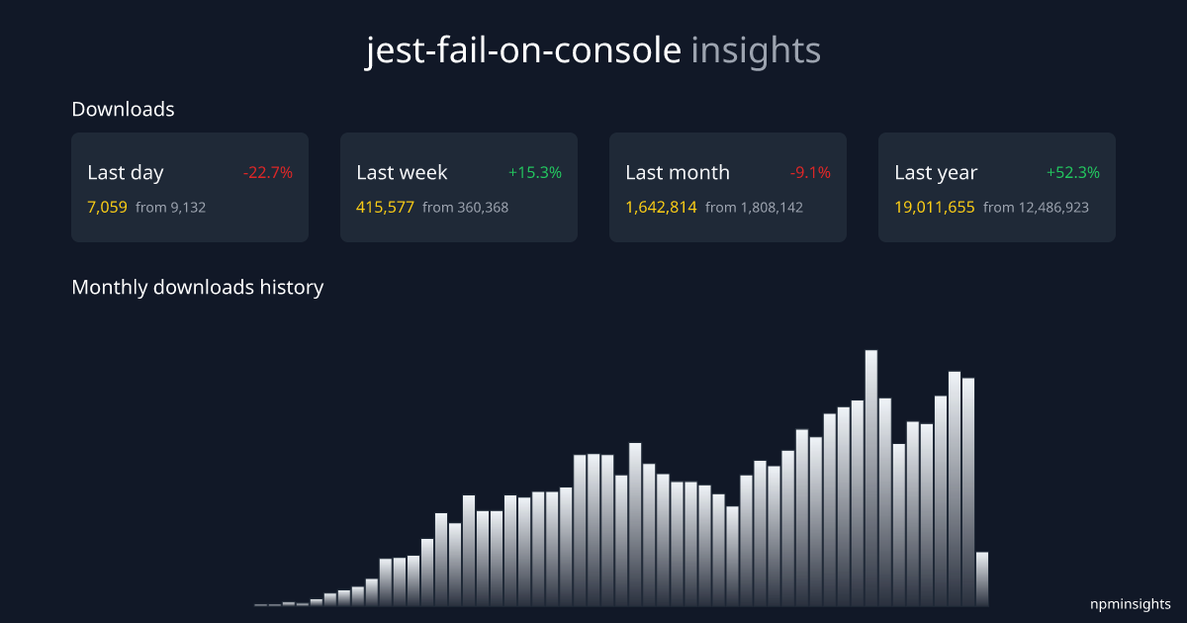Click the jest-fail-on-console package title

coord(522,51)
